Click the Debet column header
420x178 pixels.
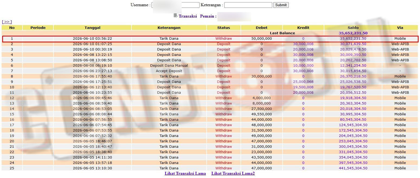pos(262,28)
